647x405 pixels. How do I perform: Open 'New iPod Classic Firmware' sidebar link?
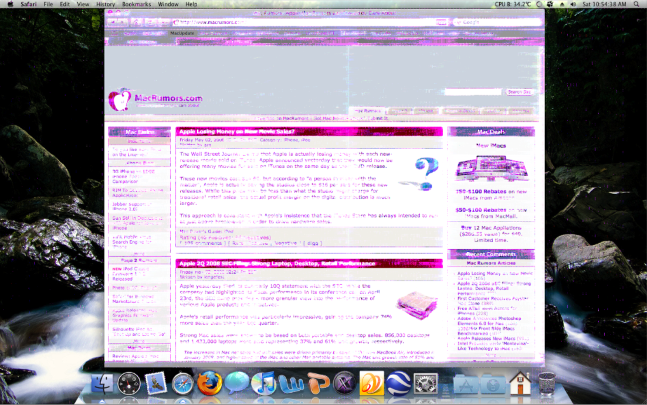[131, 274]
